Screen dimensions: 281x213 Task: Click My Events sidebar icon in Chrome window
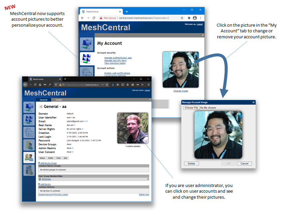(87, 72)
